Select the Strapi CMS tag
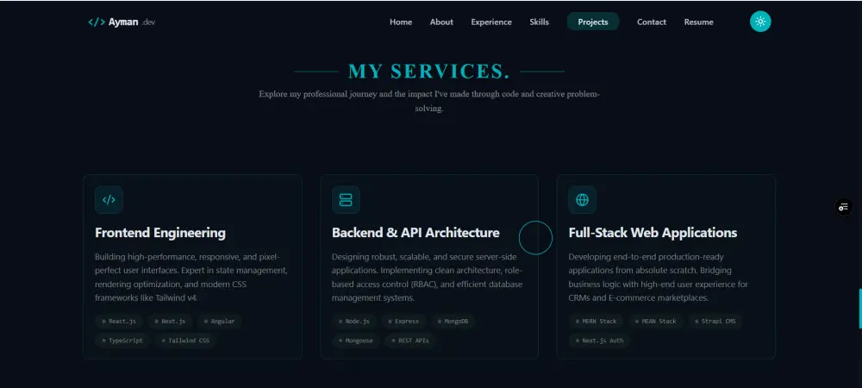This screenshot has height=388, width=862. 715,321
